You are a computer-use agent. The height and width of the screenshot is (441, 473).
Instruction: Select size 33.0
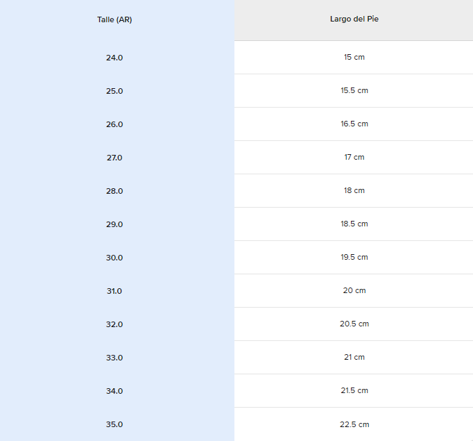[114, 358]
